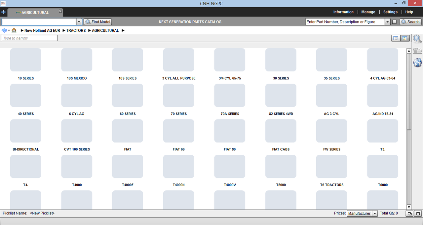The image size is (423, 225).
Task: Select the T6000 label
Action: (x=383, y=185)
